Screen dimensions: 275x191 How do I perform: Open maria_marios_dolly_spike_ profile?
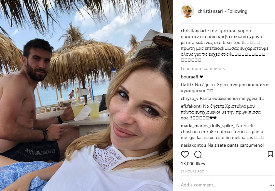tap(208, 126)
